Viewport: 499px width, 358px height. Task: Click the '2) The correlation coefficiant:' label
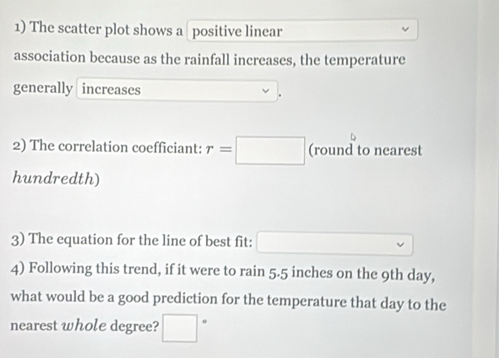point(106,147)
